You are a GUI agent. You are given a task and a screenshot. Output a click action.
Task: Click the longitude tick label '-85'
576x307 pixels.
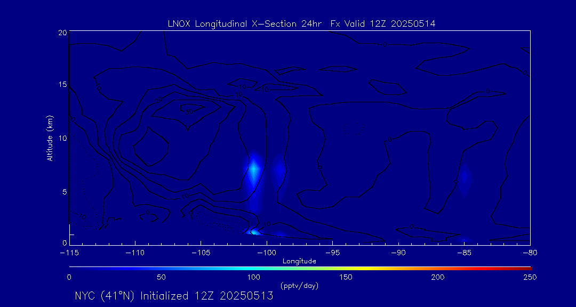pyautogui.click(x=465, y=253)
